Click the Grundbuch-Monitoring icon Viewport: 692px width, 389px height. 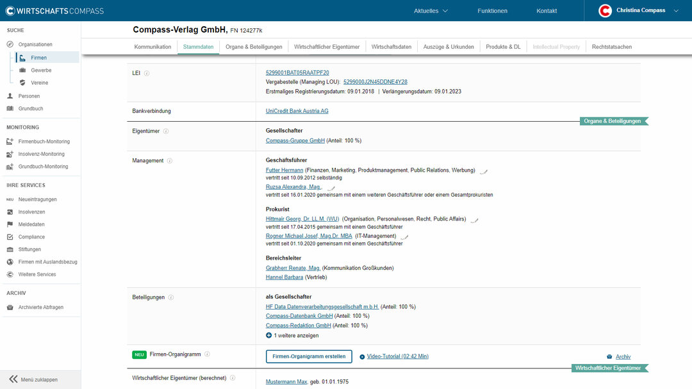10,167
